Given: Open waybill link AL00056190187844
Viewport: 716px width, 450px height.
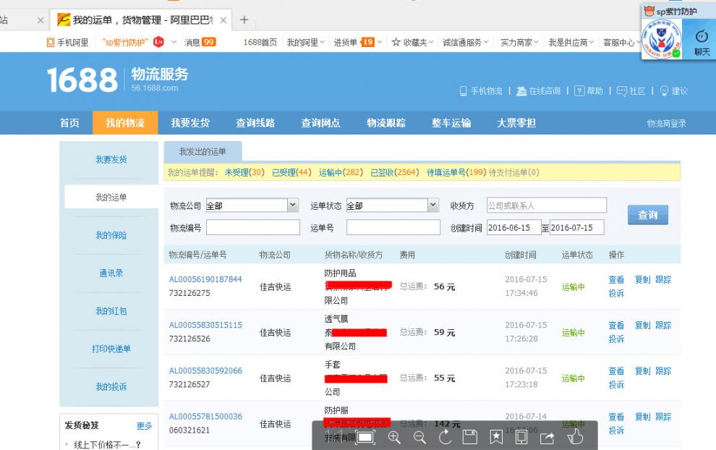Looking at the screenshot, I should coord(205,279).
